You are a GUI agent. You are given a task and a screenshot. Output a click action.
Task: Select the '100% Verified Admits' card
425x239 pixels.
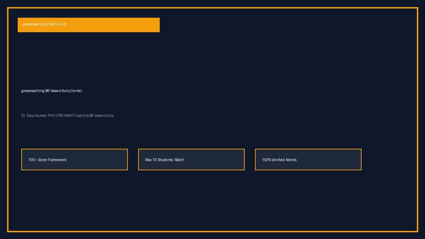(308, 159)
